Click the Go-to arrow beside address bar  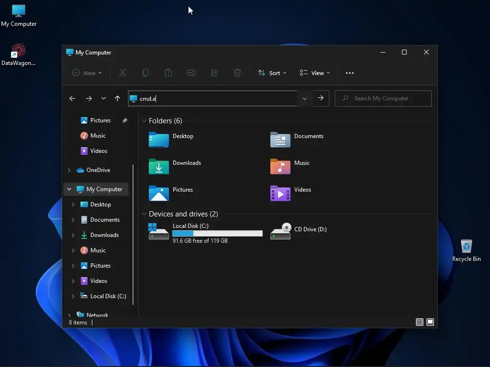[x=321, y=98]
